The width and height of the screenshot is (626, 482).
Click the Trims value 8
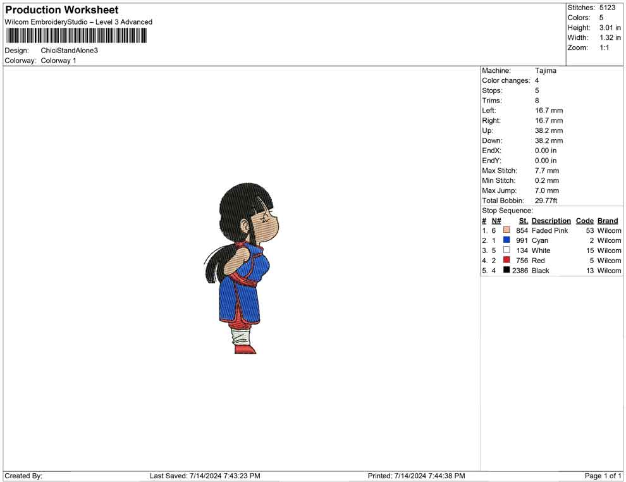tap(537, 101)
